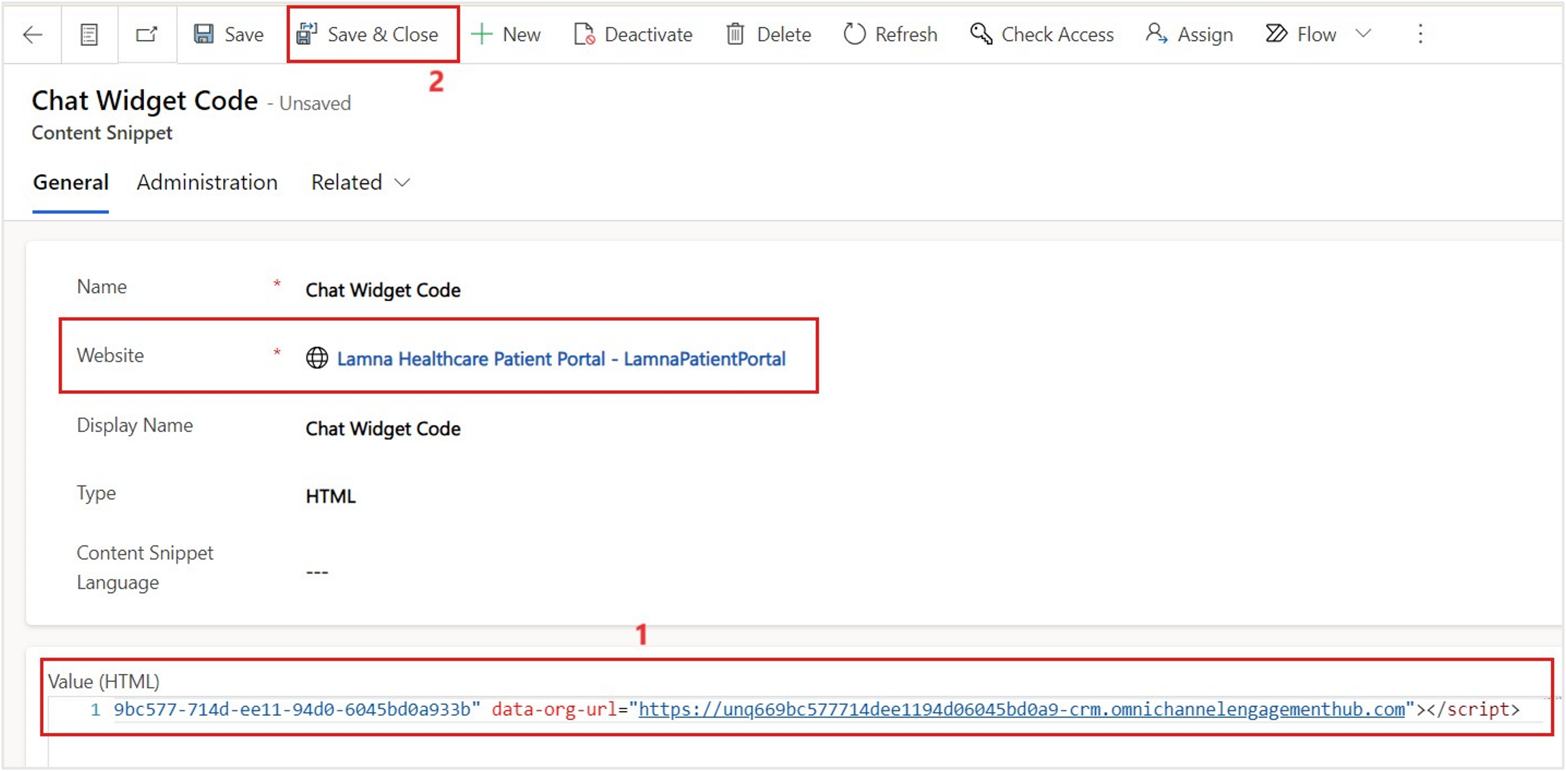Open record in new window icon
The image size is (1566, 771).
coord(147,34)
